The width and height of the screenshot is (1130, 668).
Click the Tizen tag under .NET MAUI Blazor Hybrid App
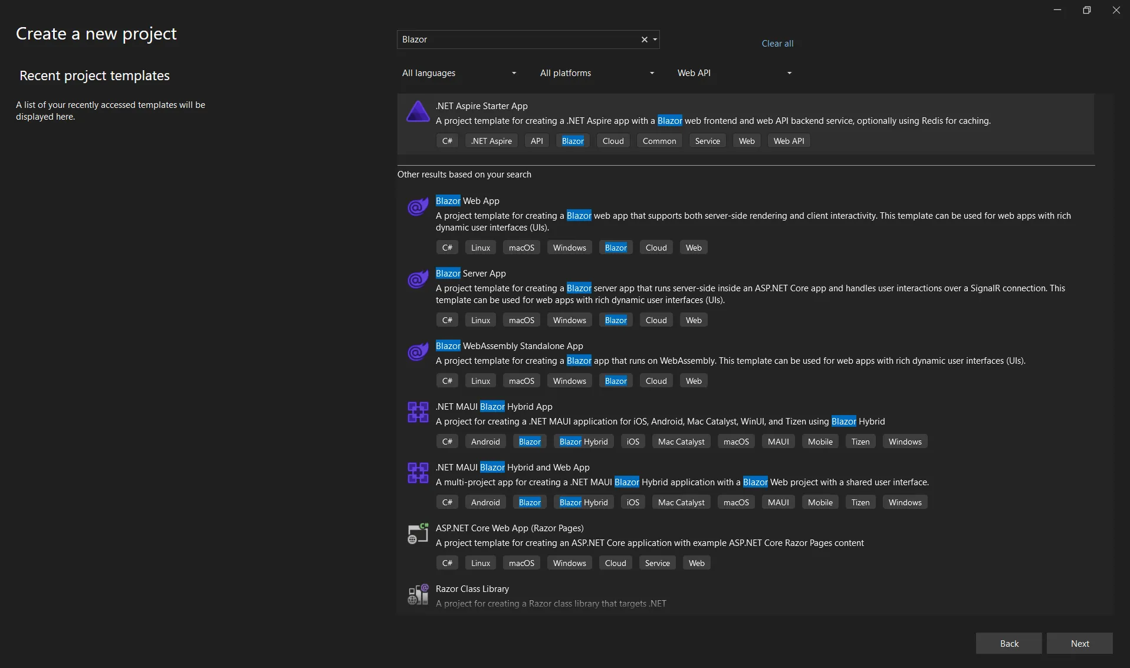coord(860,442)
